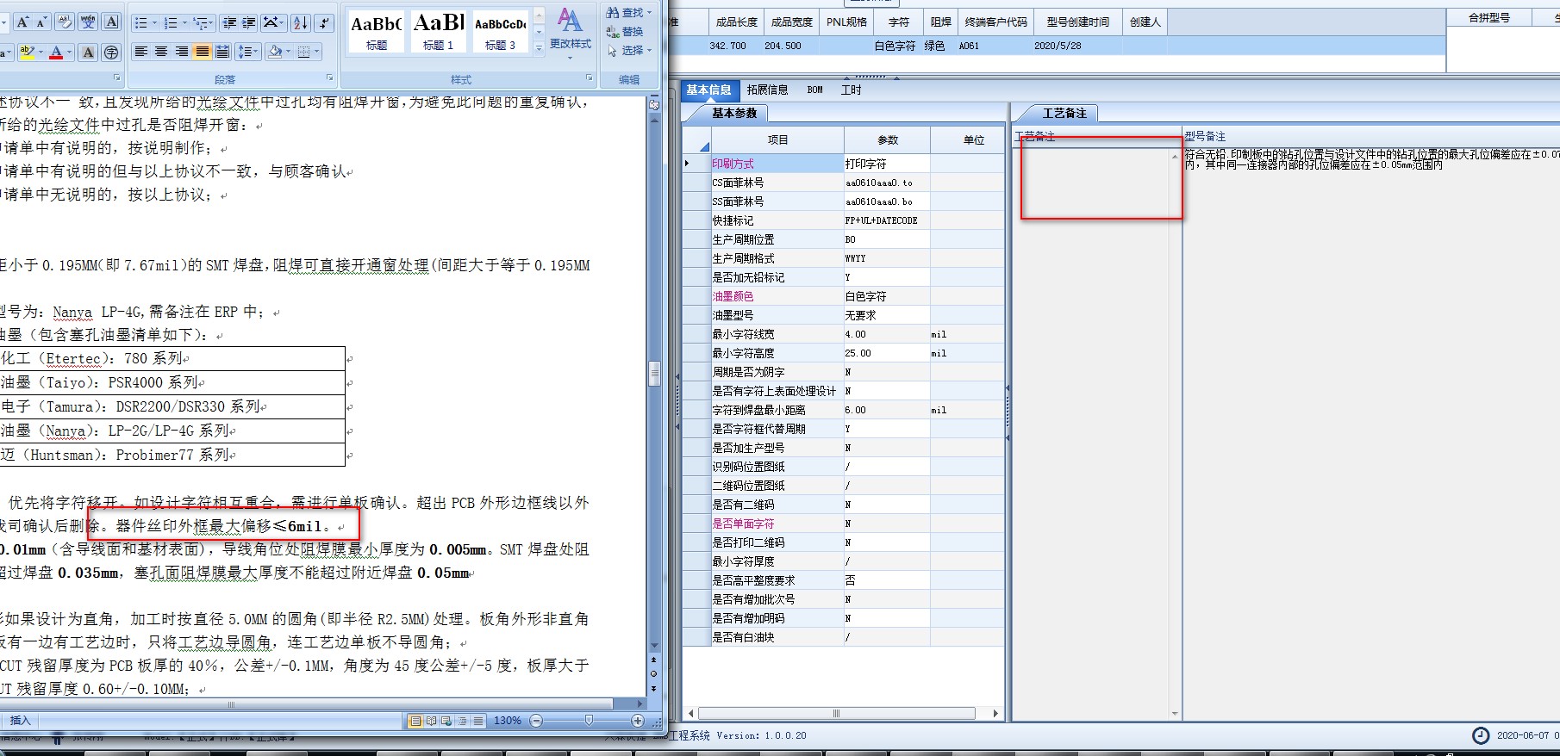Click Zoom In plus button
This screenshot has height=756, width=1560.
click(638, 721)
